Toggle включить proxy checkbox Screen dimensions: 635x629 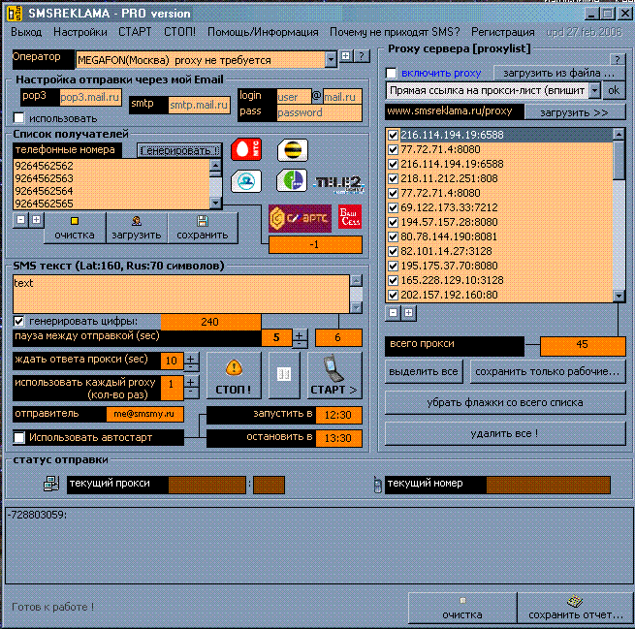coord(392,74)
